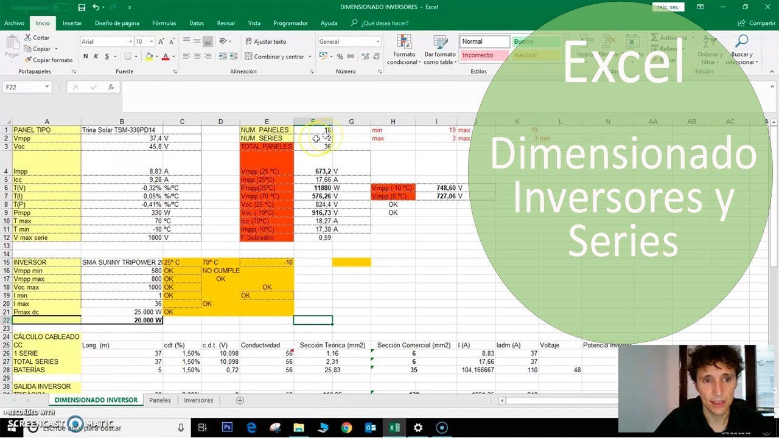Open Fuente group dialog launcher

(175, 72)
